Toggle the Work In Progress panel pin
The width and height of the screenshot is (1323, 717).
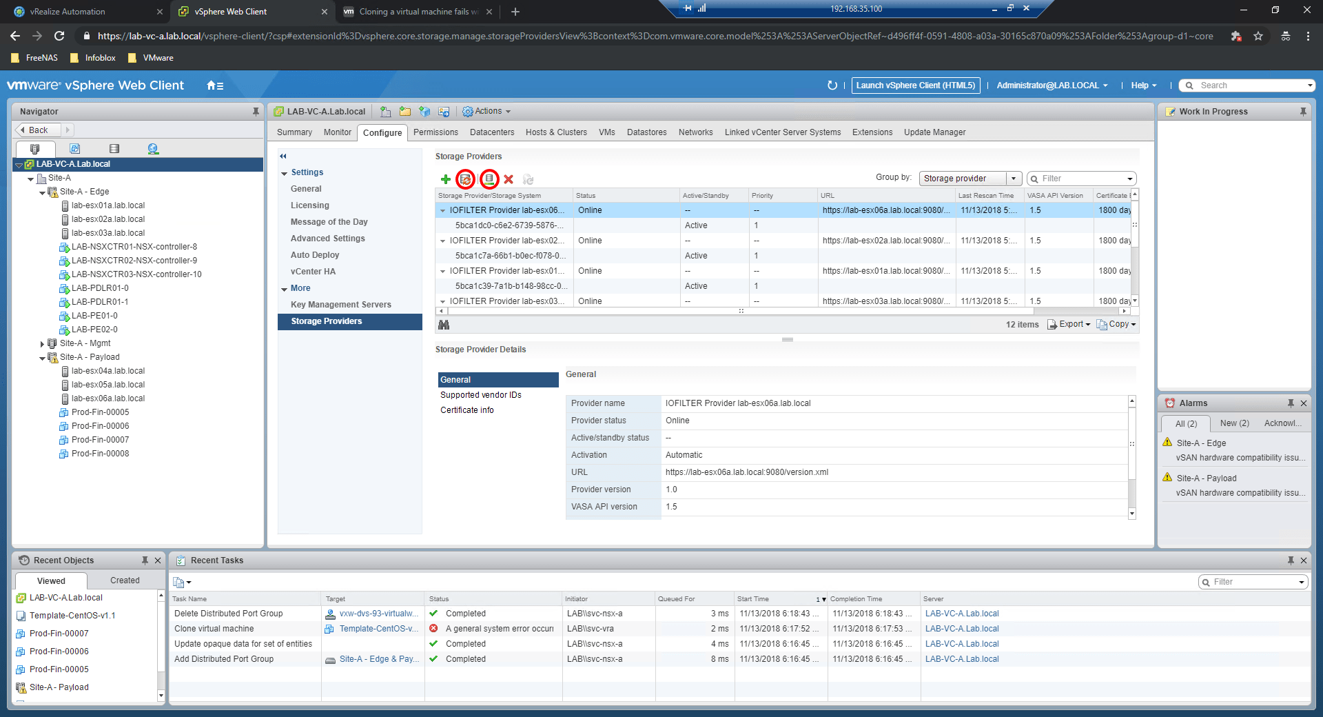pos(1303,112)
